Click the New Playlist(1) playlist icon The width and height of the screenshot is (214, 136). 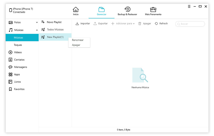43,37
